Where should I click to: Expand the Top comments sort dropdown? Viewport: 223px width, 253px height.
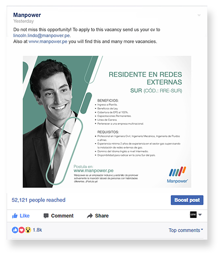tap(186, 230)
